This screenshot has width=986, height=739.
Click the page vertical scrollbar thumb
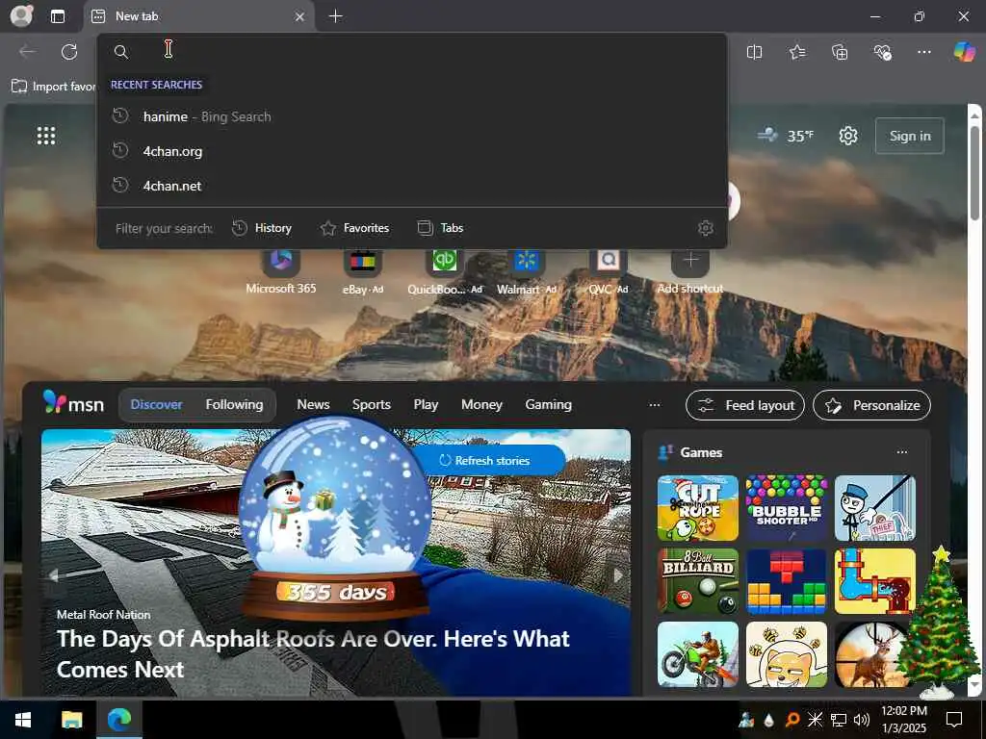click(x=974, y=171)
